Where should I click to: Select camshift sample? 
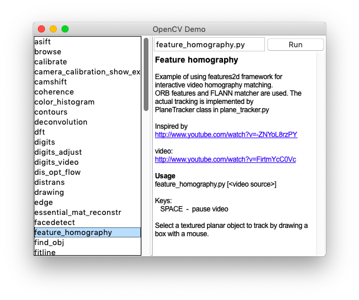click(88, 82)
